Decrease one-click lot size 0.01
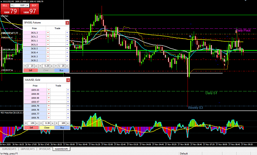 pyautogui.click(x=12, y=5)
